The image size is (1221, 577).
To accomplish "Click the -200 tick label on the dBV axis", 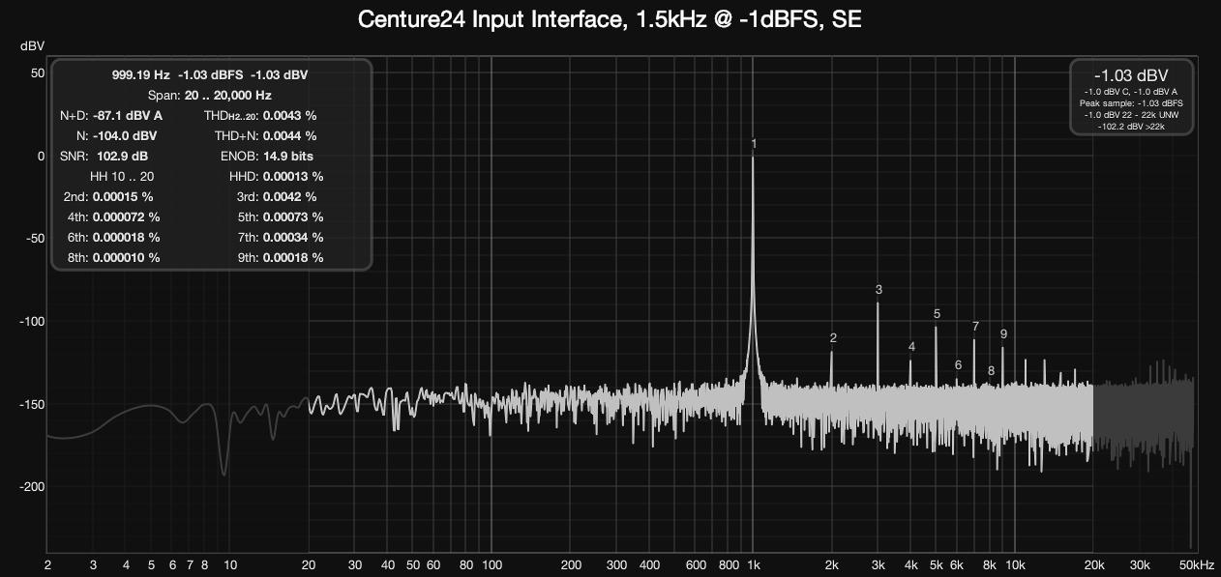I will (32, 487).
